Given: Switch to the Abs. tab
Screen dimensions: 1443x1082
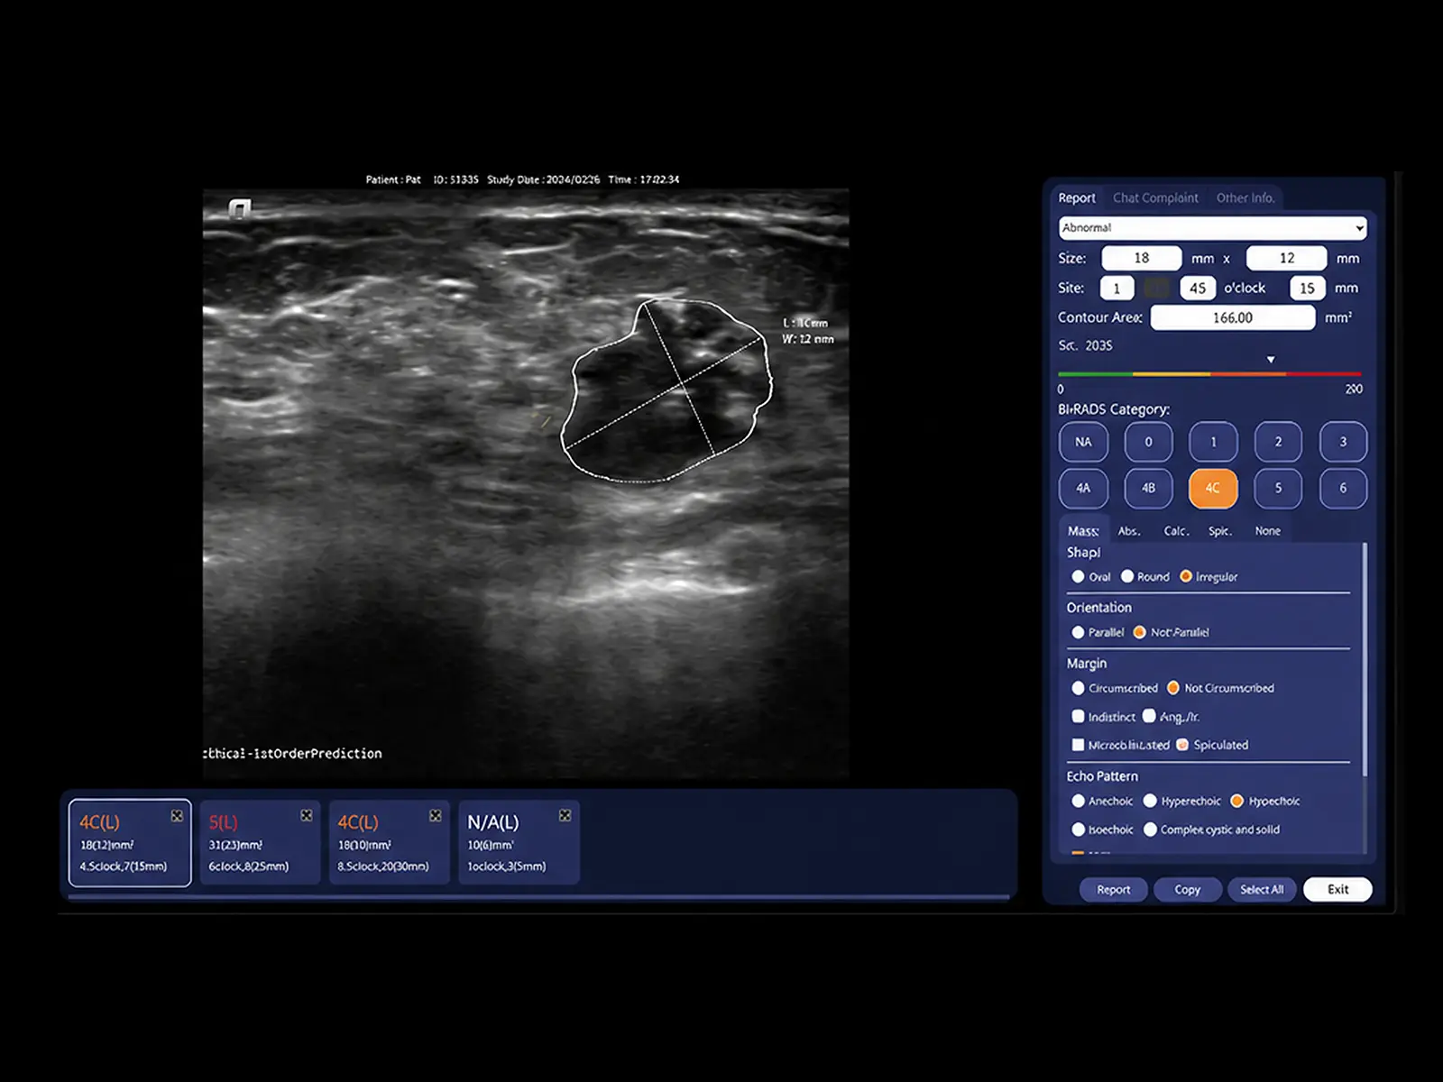Looking at the screenshot, I should (x=1129, y=531).
